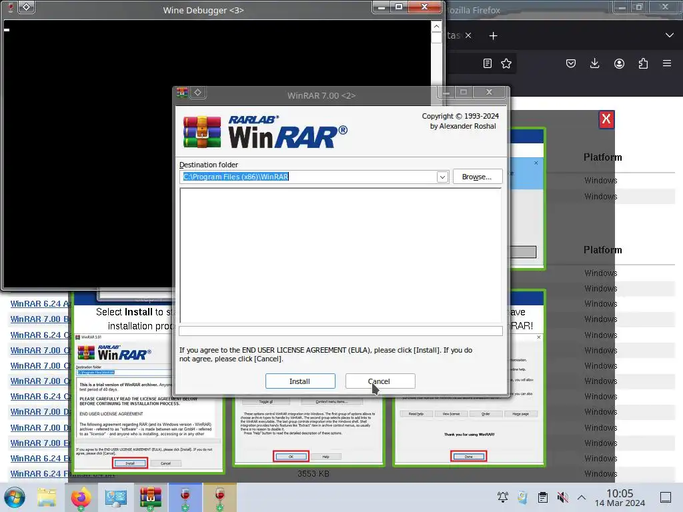Click diamond pin button in Wine Debugger title
This screenshot has height=512, width=683.
pos(26,7)
